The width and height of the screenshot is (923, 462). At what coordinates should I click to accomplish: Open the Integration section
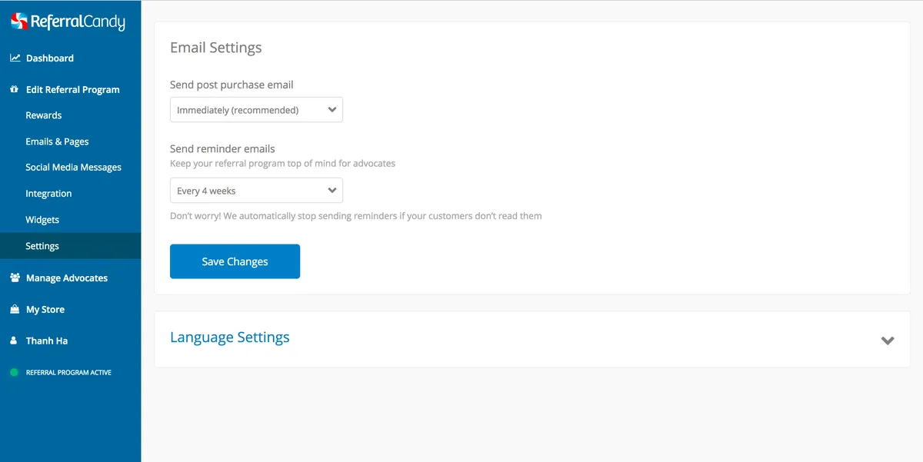(48, 194)
